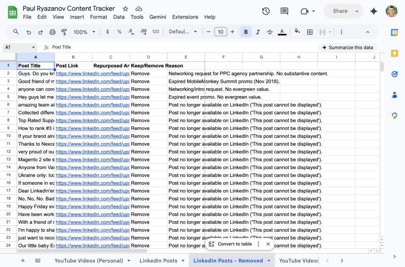405x267 pixels.
Task: Open the Borders icon
Action: (x=310, y=32)
